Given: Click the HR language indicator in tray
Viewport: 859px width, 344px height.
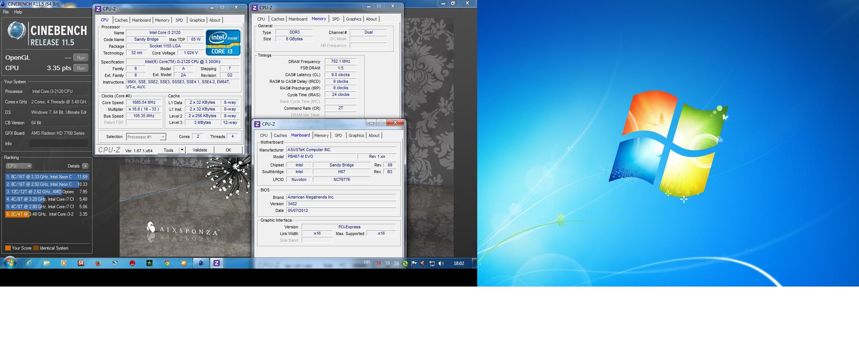Looking at the screenshot, I should [367, 263].
